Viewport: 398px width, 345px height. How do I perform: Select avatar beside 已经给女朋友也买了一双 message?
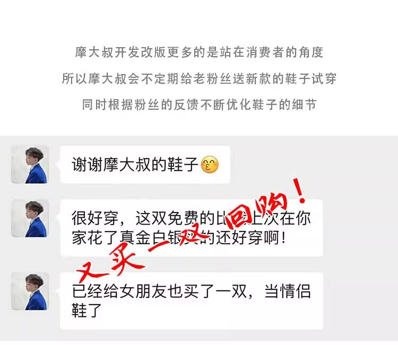[x=30, y=291]
